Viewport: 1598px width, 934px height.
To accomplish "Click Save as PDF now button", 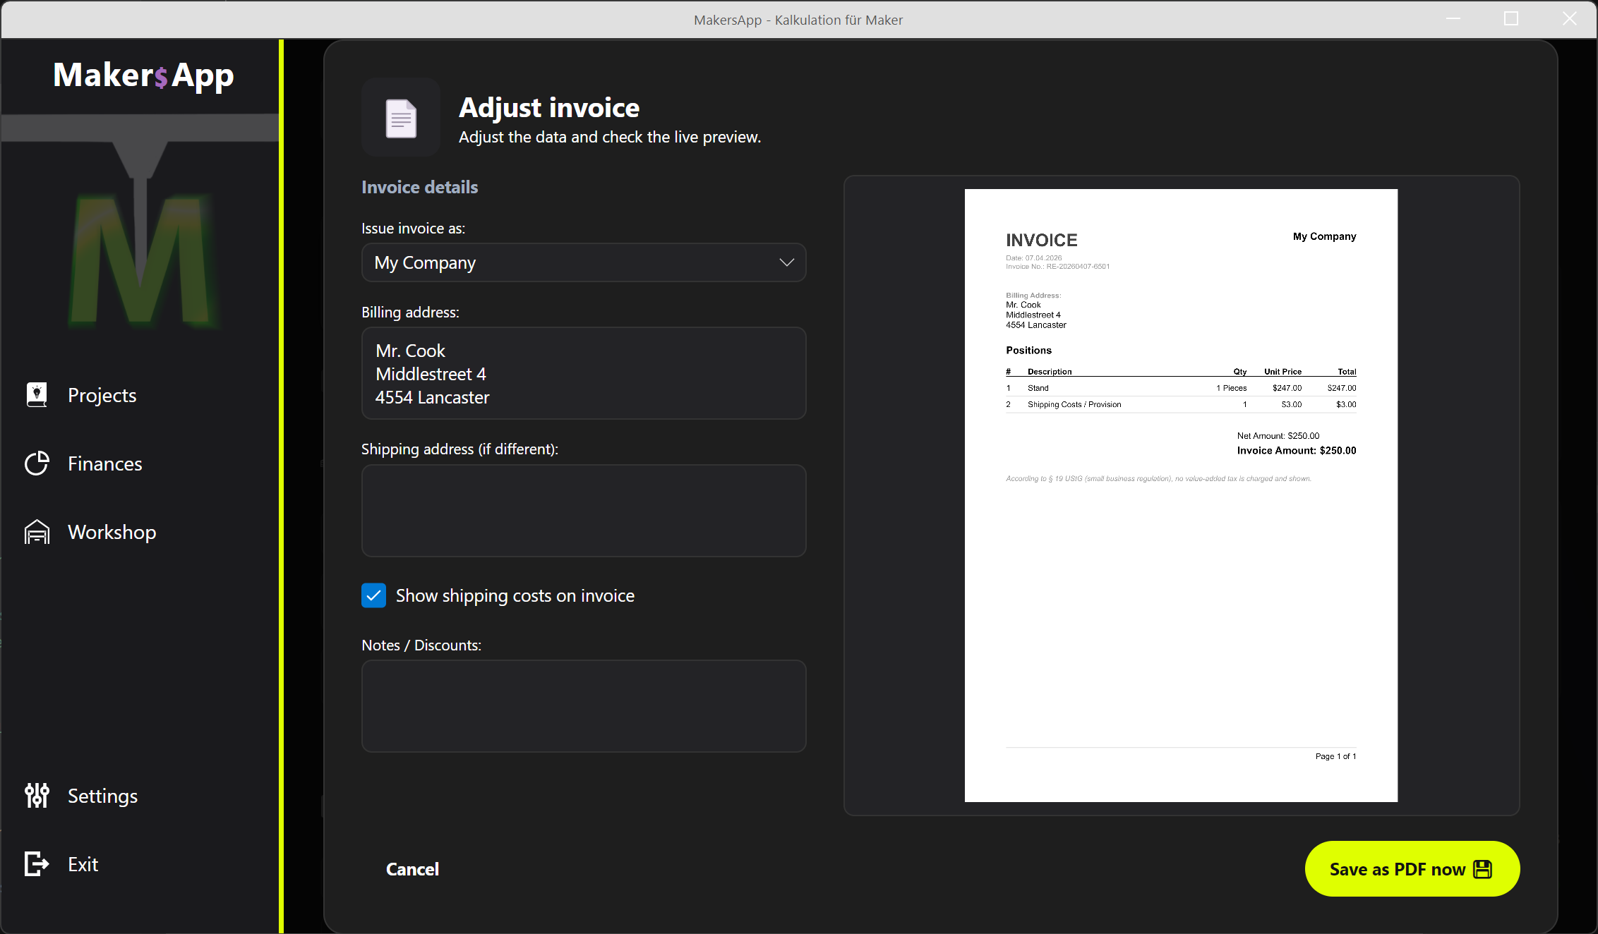I will [x=1396, y=869].
